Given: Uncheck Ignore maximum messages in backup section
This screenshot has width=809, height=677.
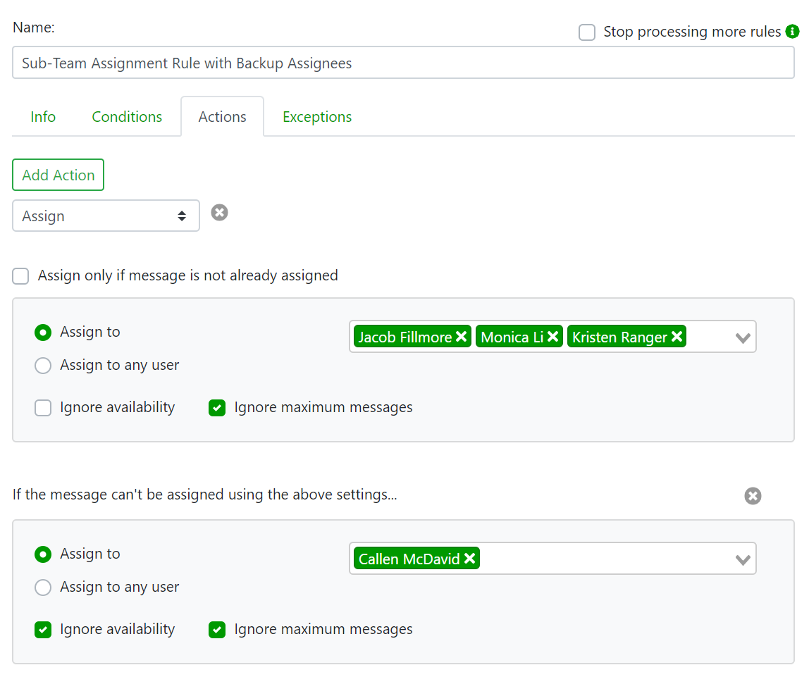Looking at the screenshot, I should (217, 630).
